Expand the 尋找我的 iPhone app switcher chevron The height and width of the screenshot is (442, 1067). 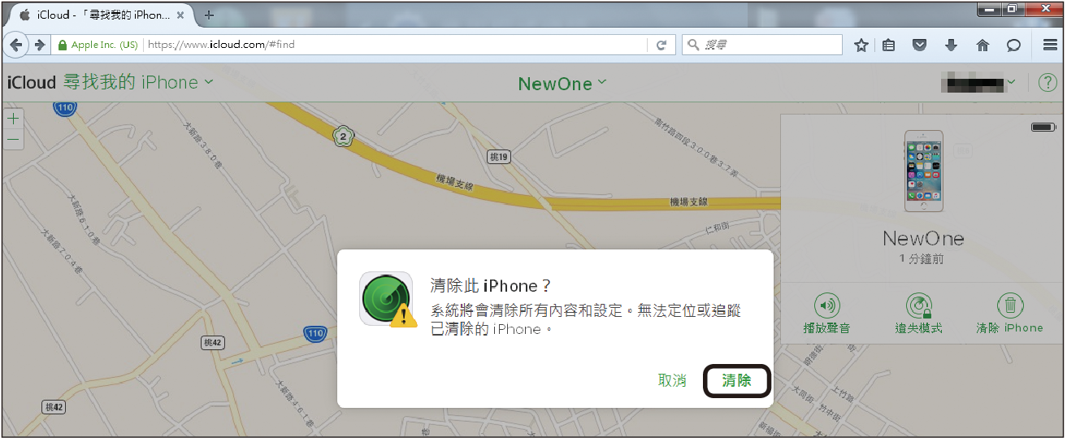click(x=209, y=81)
